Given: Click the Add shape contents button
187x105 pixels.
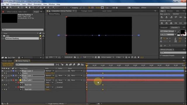Looking at the screenshot, I should coord(117,8).
